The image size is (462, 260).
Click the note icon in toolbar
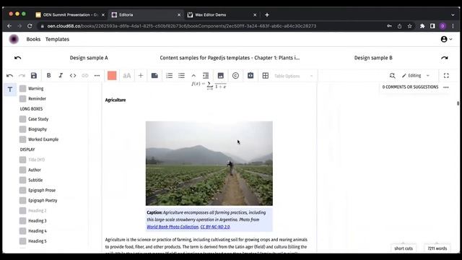pos(154,76)
